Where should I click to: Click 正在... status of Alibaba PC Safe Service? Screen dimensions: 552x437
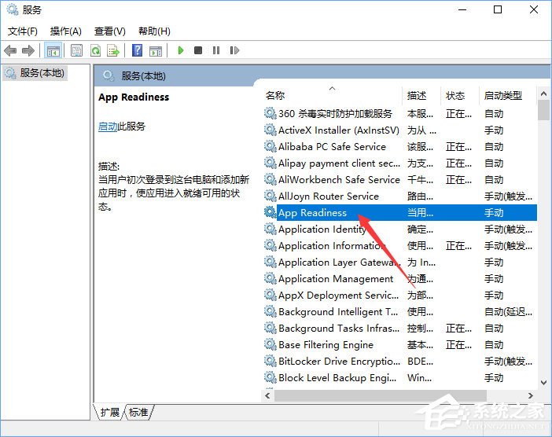click(x=458, y=147)
